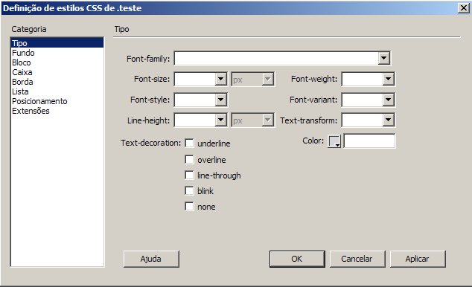This screenshot has height=287, width=472.
Task: Click the Cancelar button
Action: click(357, 259)
